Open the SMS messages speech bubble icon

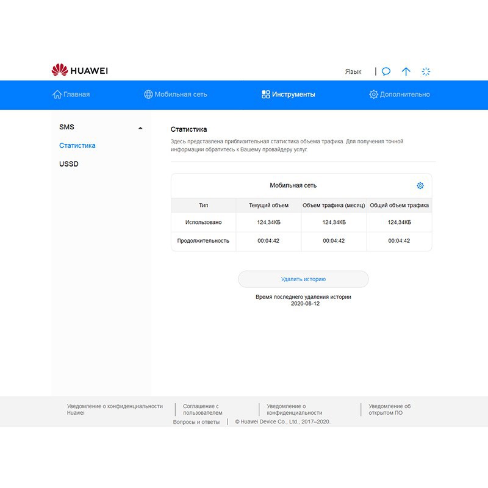386,71
